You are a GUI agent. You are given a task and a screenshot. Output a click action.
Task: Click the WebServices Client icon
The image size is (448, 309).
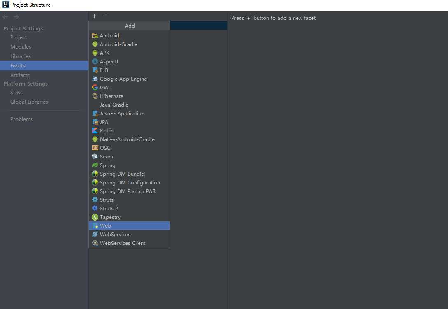[95, 243]
